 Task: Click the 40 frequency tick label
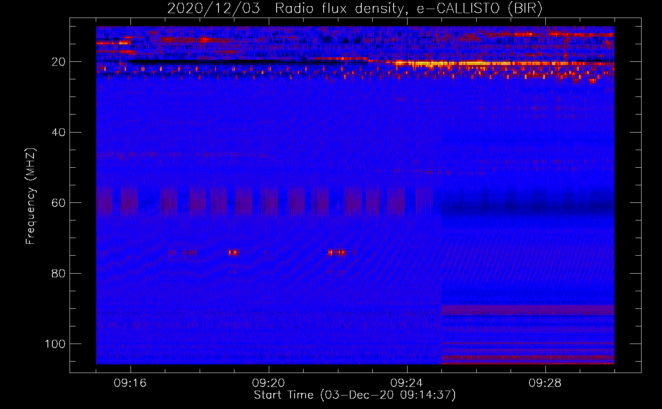tap(59, 132)
